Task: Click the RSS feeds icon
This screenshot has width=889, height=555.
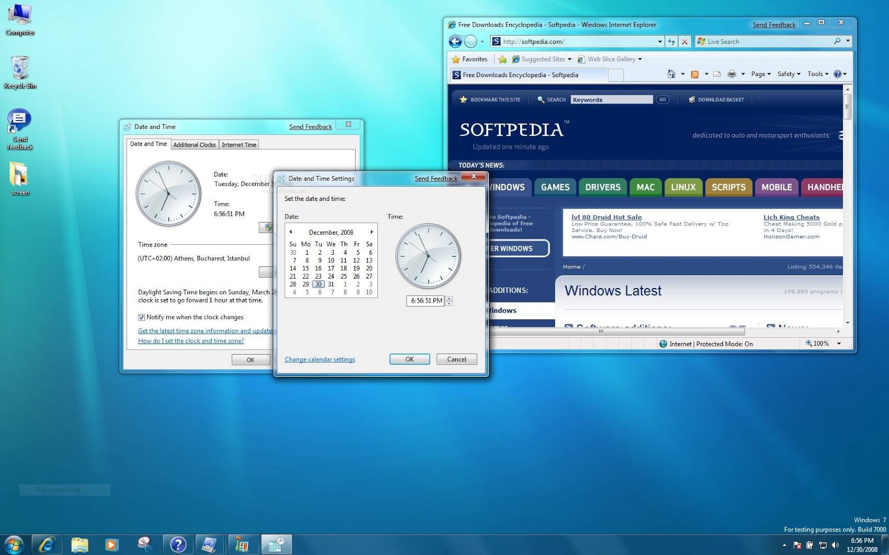Action: tap(695, 74)
